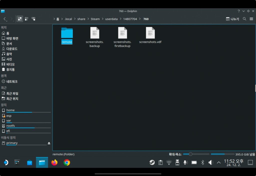The image size is (256, 176).
Task: Toggle microphone tray icon
Action: (x=185, y=163)
